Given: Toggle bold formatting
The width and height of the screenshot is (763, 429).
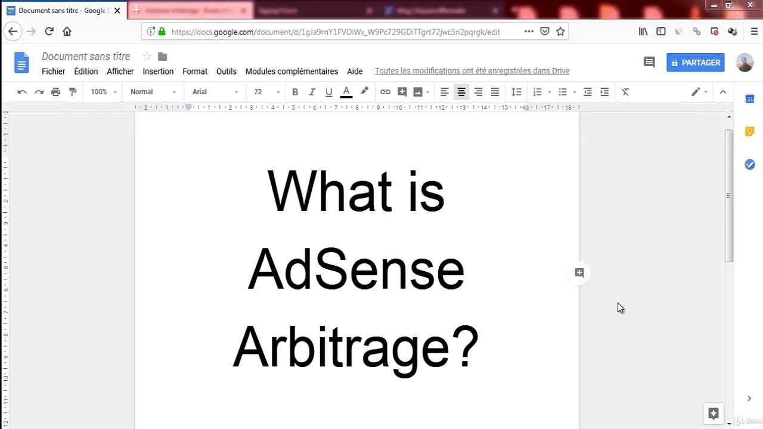Looking at the screenshot, I should 295,92.
